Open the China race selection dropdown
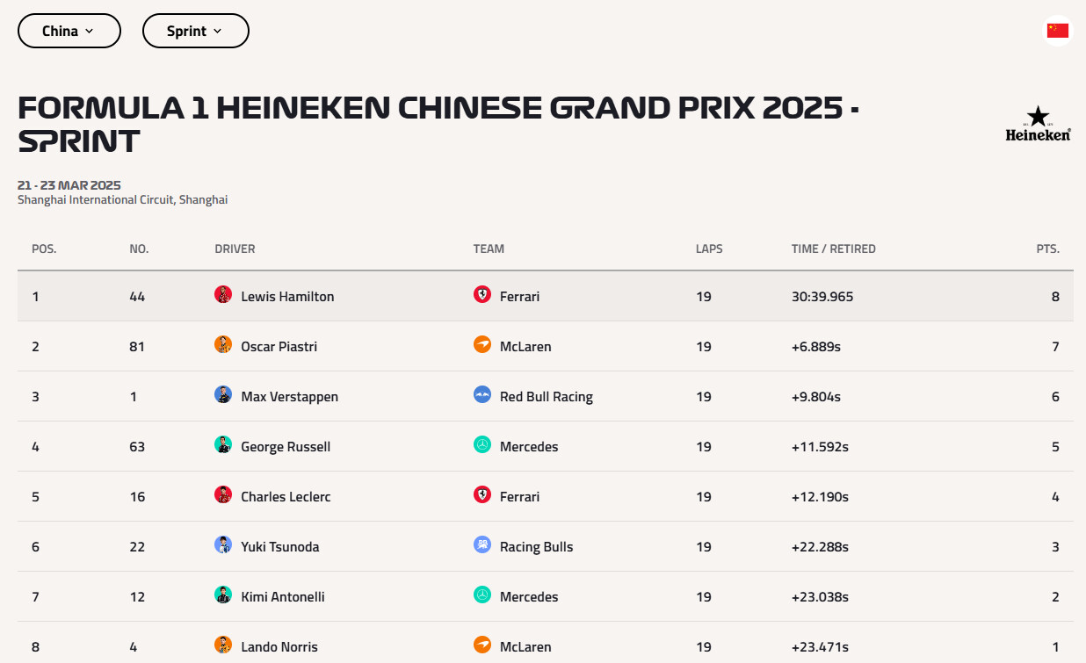 pos(69,31)
